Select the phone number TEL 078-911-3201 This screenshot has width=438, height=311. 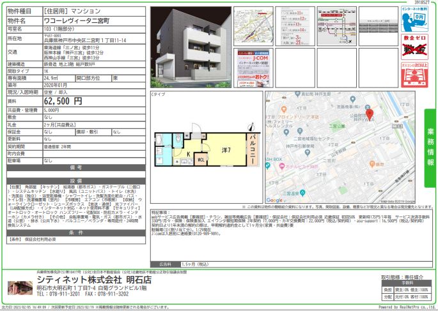58,294
